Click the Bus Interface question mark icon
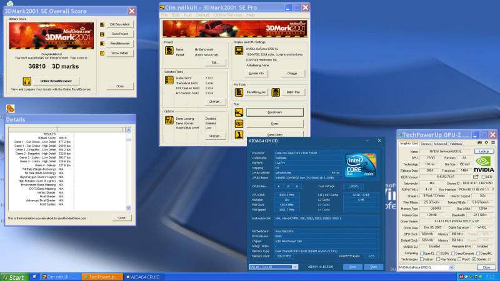 pyautogui.click(x=493, y=189)
